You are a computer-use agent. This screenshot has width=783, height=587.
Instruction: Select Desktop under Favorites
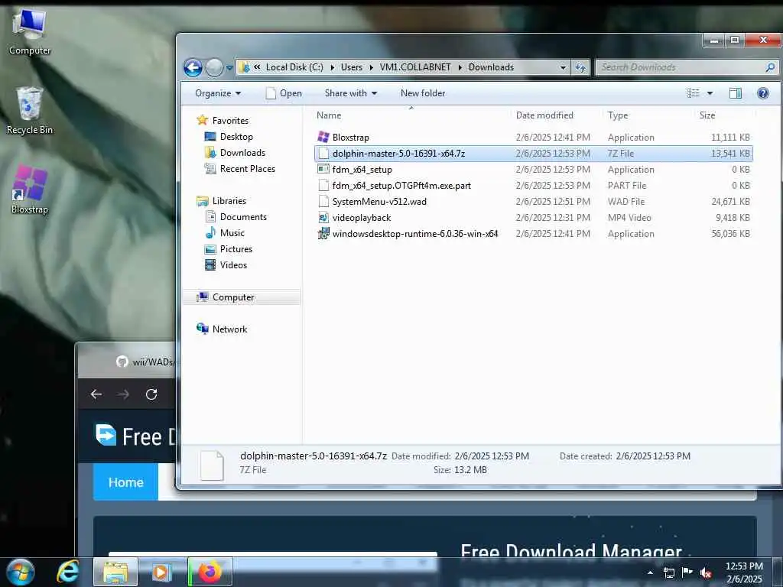pos(229,137)
